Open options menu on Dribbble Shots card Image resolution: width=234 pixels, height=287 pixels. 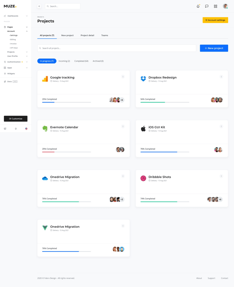tap(221, 176)
